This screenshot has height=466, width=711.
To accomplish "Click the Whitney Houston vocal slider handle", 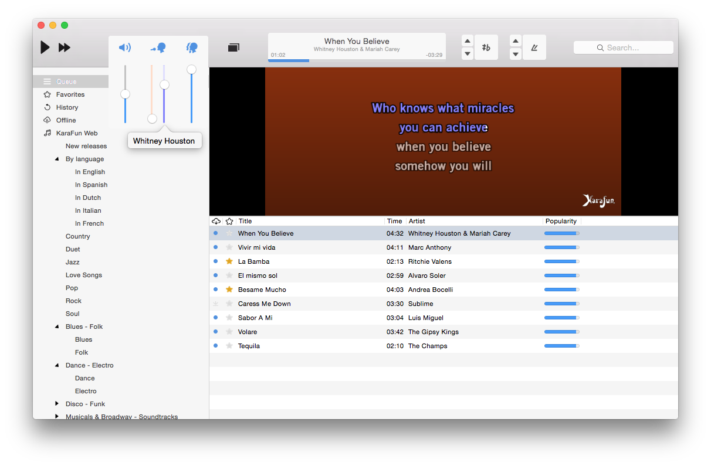I will [165, 85].
